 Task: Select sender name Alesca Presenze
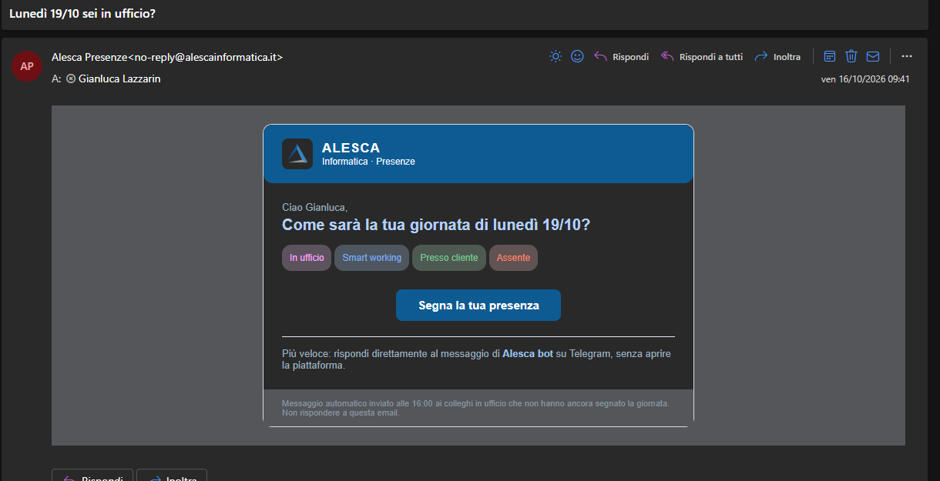pyautogui.click(x=89, y=57)
